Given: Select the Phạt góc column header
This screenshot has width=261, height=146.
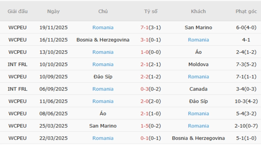Looking at the screenshot, I should coord(246,11).
